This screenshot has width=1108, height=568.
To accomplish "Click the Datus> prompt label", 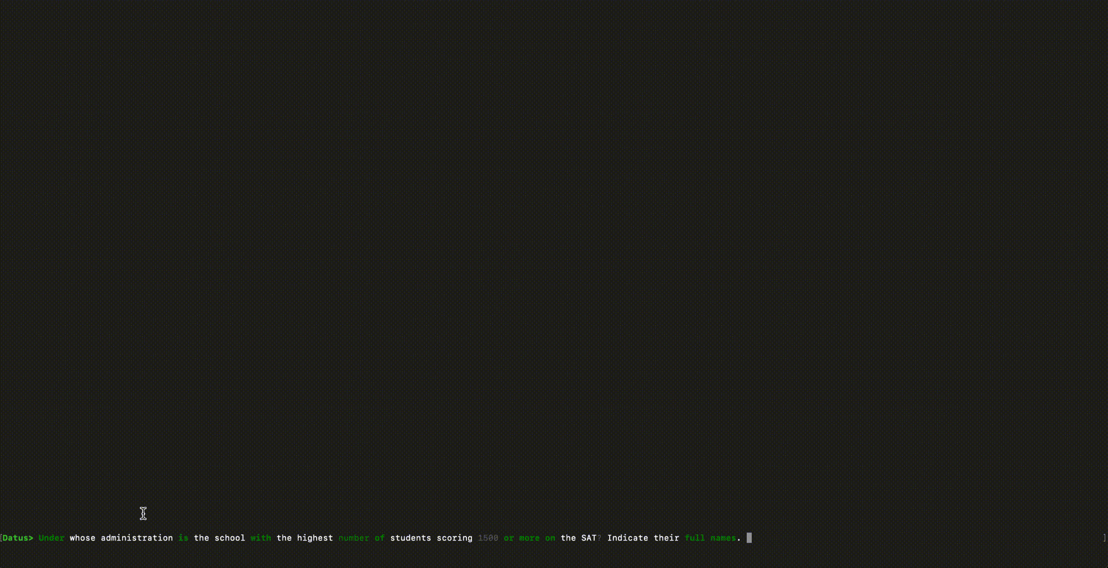I will coord(18,538).
